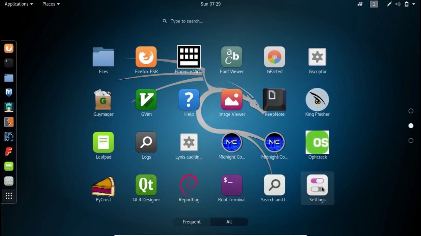Image resolution: width=421 pixels, height=236 pixels.
Task: Switch to the All apps tab
Action: click(229, 222)
